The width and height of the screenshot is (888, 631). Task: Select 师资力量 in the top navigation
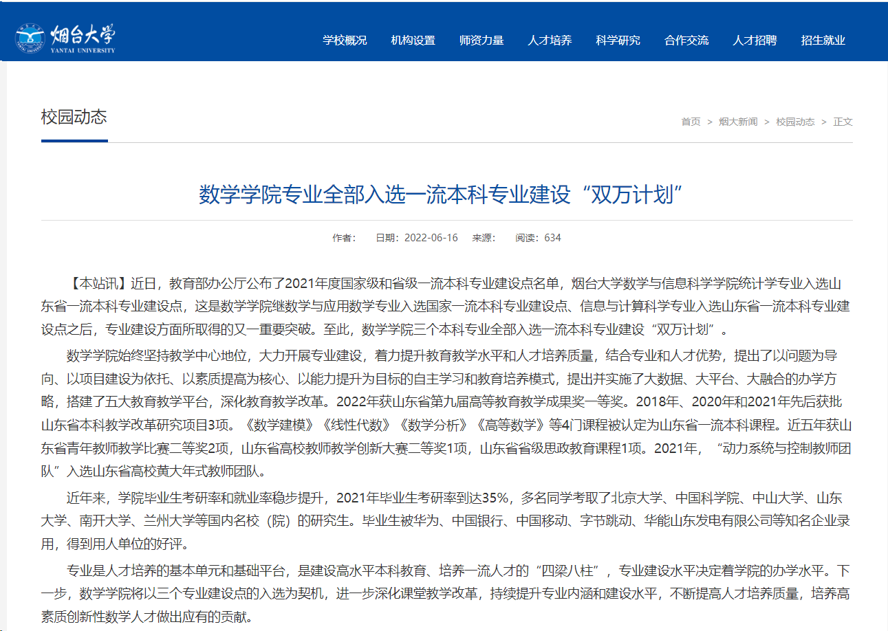(x=481, y=40)
